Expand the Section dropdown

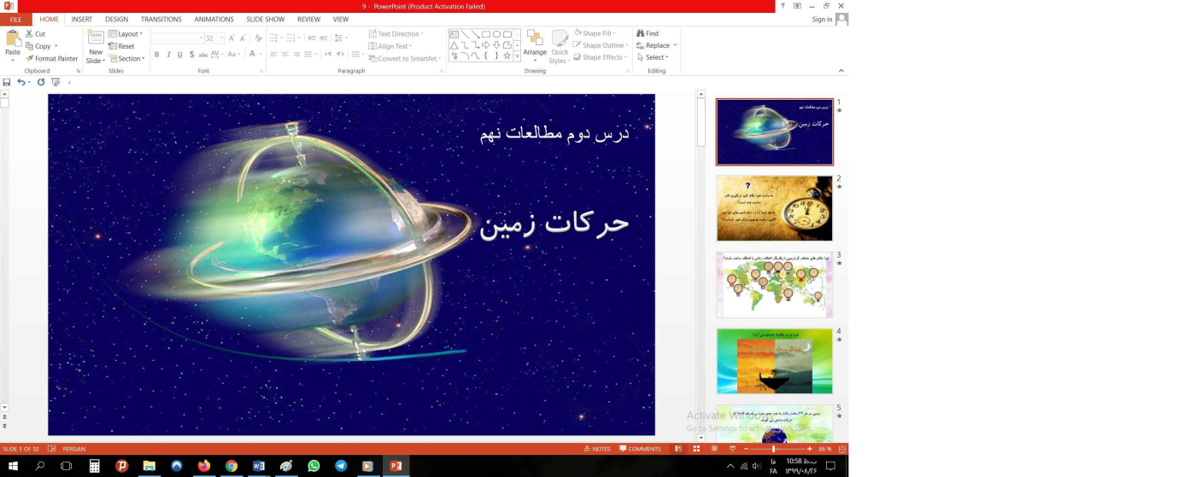point(129,59)
